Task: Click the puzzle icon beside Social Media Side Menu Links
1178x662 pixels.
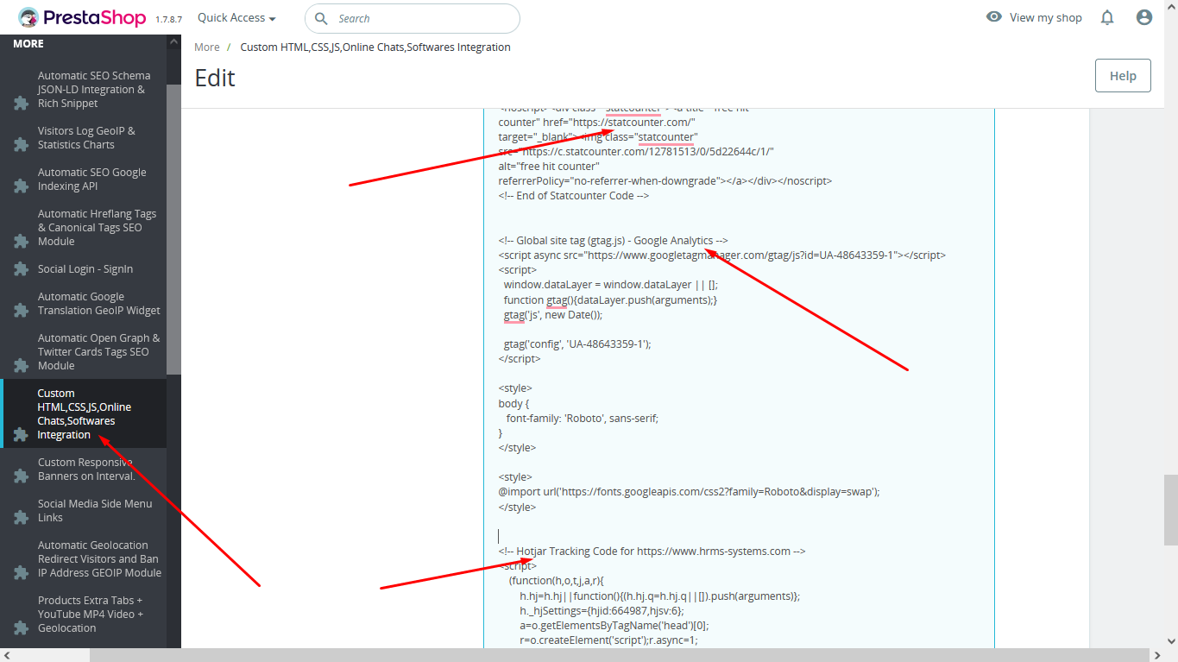Action: [x=22, y=518]
